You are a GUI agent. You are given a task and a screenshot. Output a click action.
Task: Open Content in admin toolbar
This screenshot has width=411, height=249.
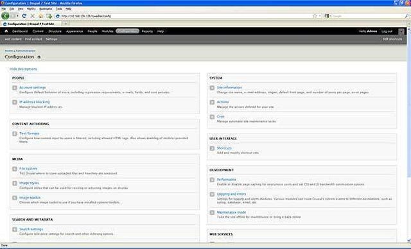pyautogui.click(x=38, y=31)
